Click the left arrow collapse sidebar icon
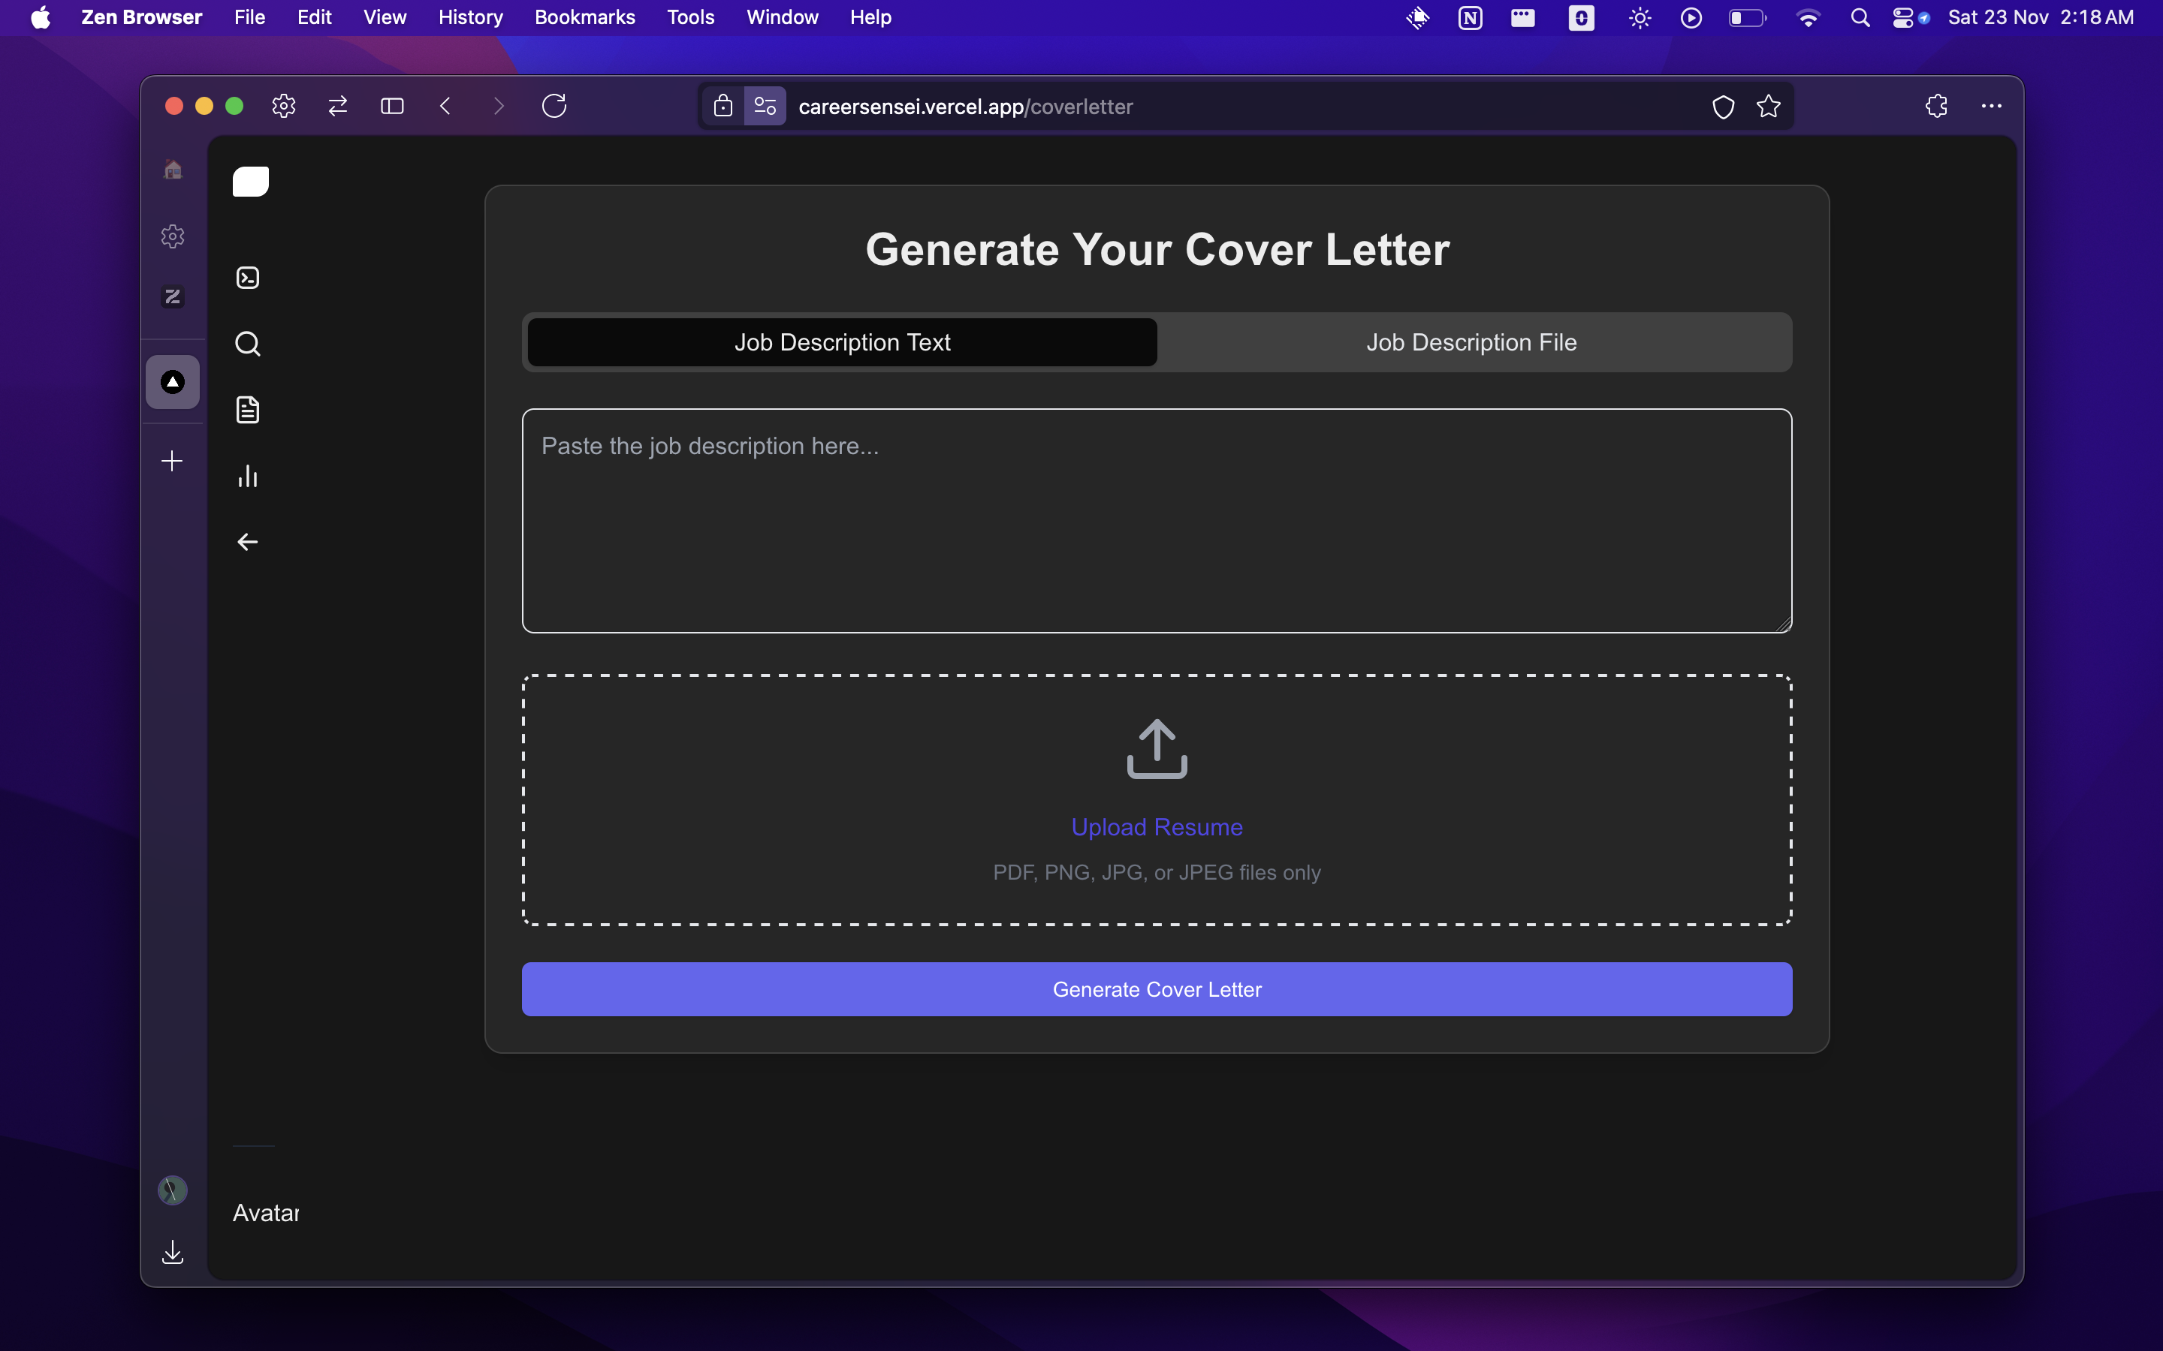2163x1351 pixels. (x=248, y=543)
